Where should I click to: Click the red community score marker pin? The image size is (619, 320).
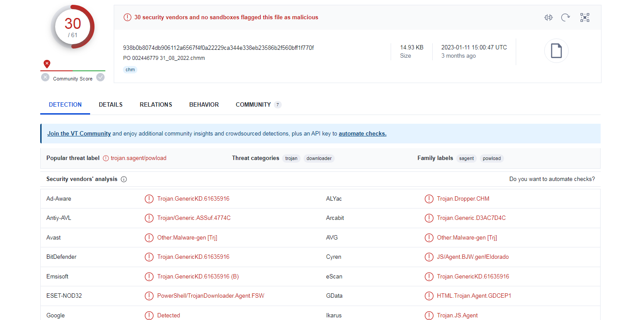pos(47,64)
